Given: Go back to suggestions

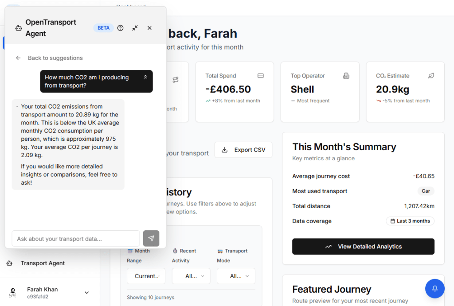Looking at the screenshot, I should (x=49, y=58).
